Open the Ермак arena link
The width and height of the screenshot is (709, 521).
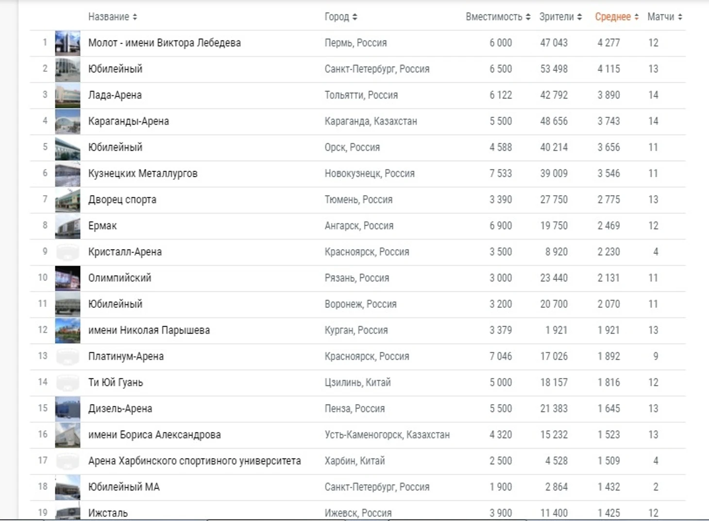(x=102, y=226)
